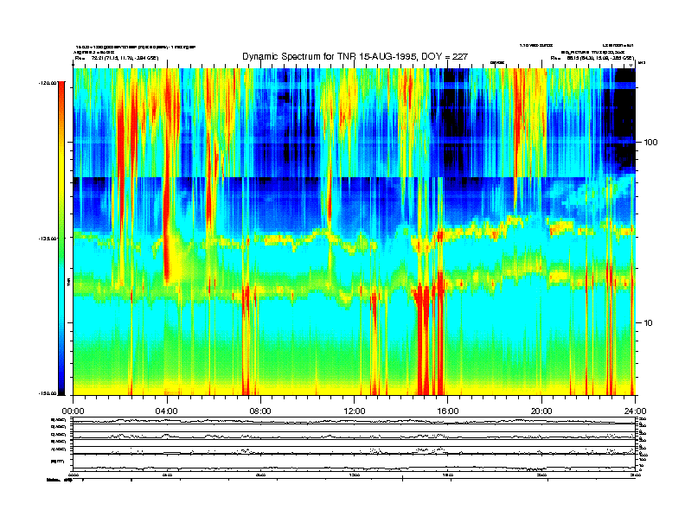This screenshot has height=529, width=685.
Task: Click the 20:00 time axis label
Action: pyautogui.click(x=541, y=411)
